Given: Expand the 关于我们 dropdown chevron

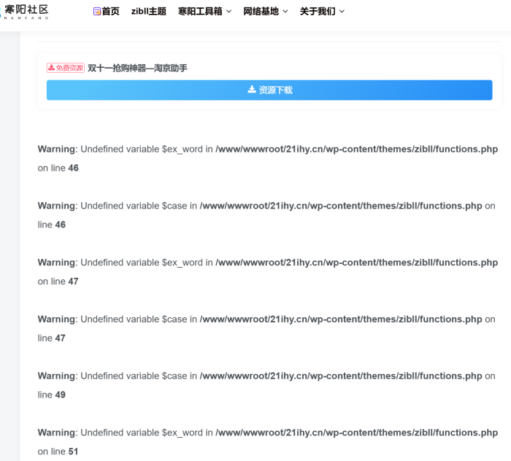Looking at the screenshot, I should pyautogui.click(x=342, y=12).
